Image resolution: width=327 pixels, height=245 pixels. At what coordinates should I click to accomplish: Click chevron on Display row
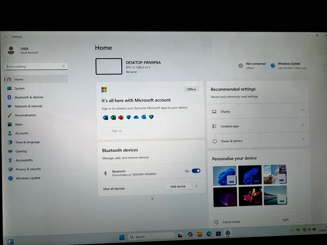tap(302, 110)
